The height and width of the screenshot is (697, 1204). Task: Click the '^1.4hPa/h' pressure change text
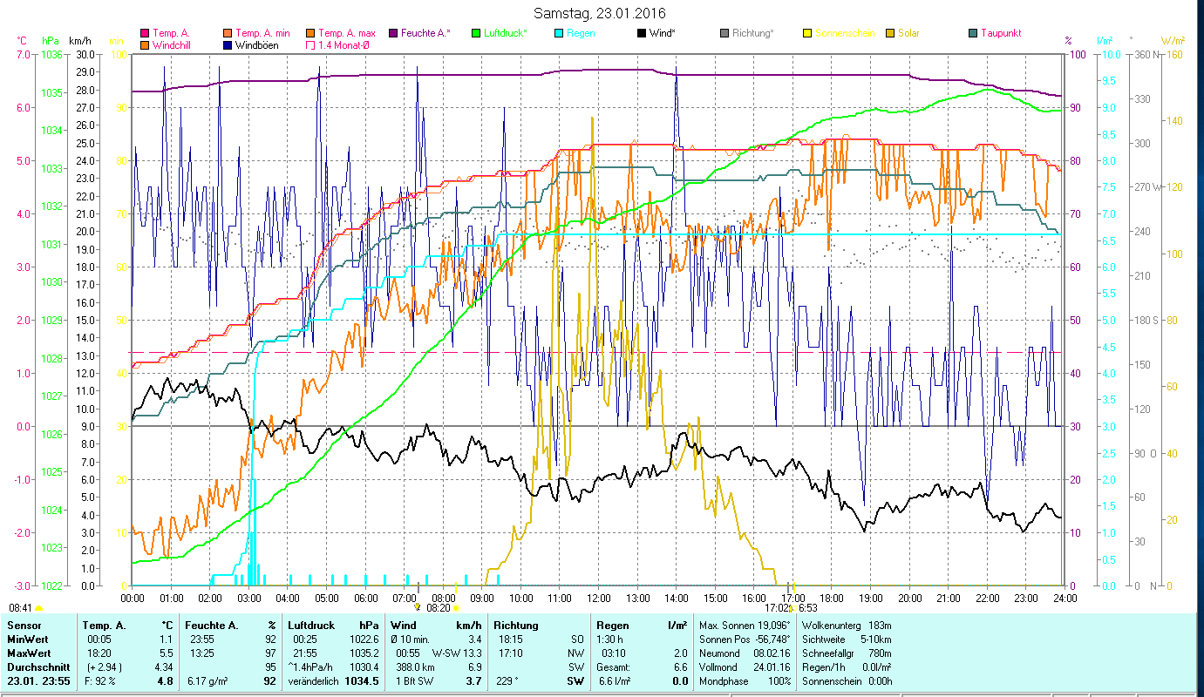pos(310,667)
